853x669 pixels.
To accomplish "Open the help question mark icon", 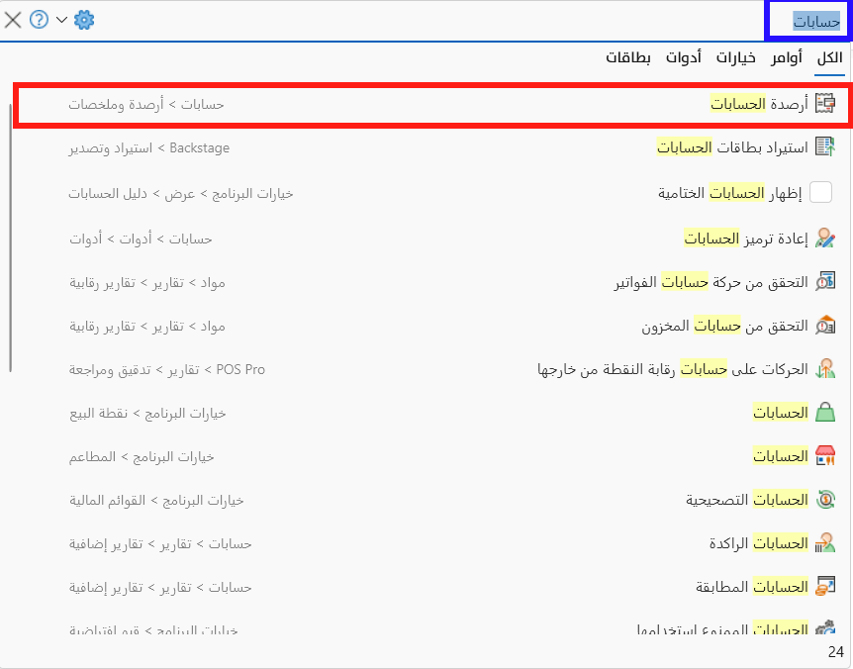I will tap(40, 20).
